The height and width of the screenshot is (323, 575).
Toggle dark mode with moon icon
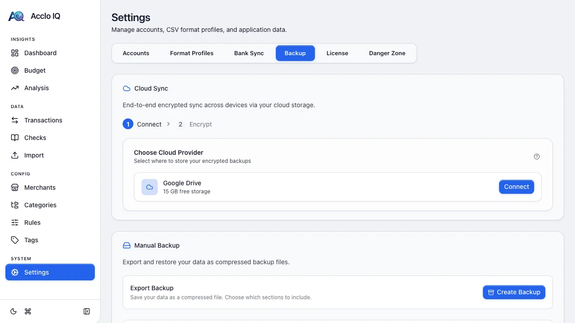click(x=13, y=311)
